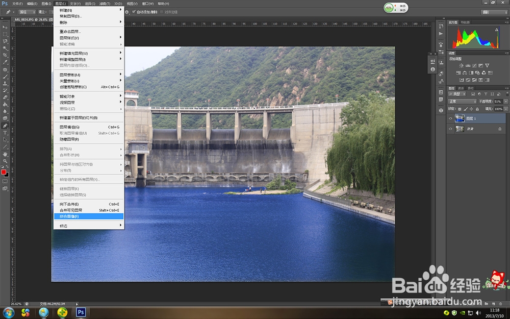This screenshot has height=319, width=510.
Task: Add a Color Balance adjustment
Action: 465,73
